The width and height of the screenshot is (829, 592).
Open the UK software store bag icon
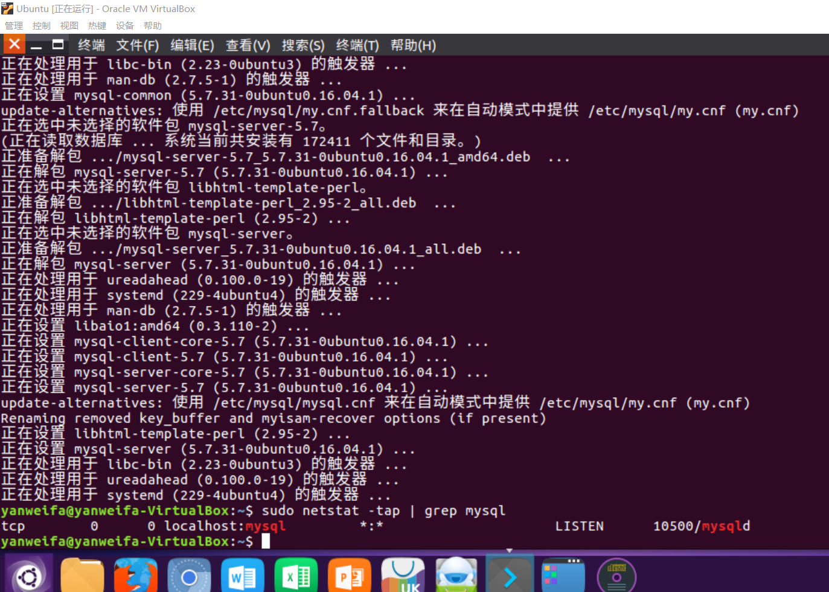pos(403,576)
